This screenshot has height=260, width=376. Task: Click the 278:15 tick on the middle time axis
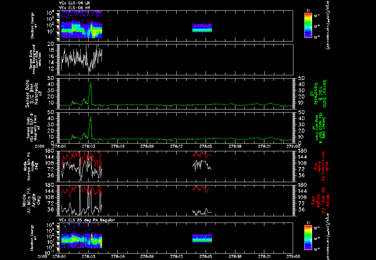click(206, 146)
